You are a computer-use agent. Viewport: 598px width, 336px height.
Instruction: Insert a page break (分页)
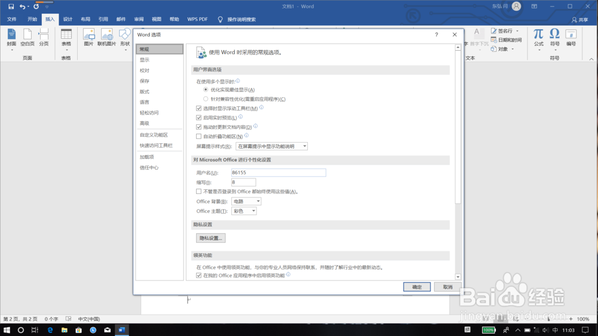tap(44, 38)
